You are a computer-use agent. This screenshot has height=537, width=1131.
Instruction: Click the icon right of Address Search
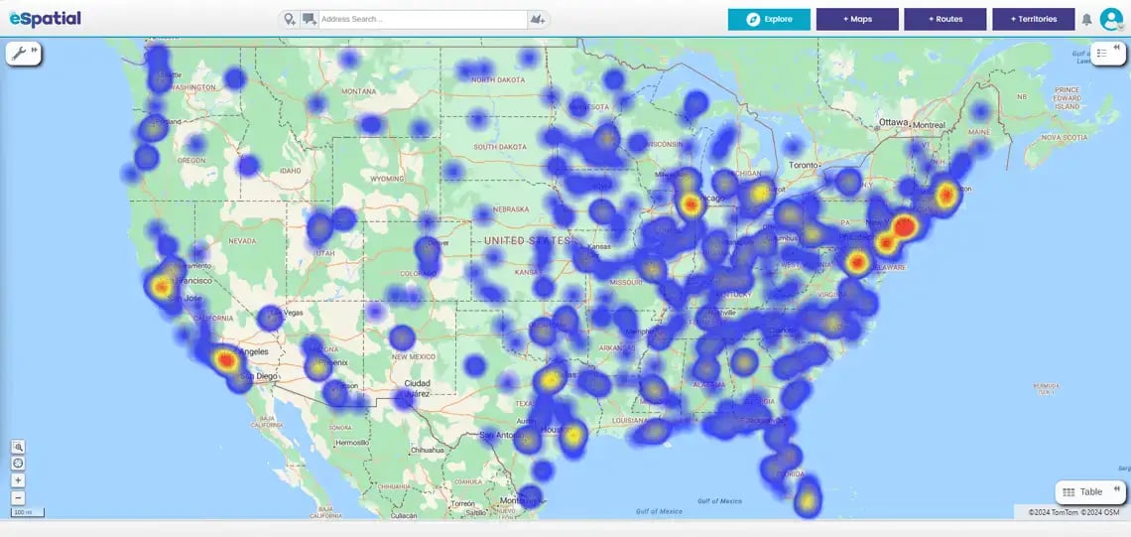538,19
